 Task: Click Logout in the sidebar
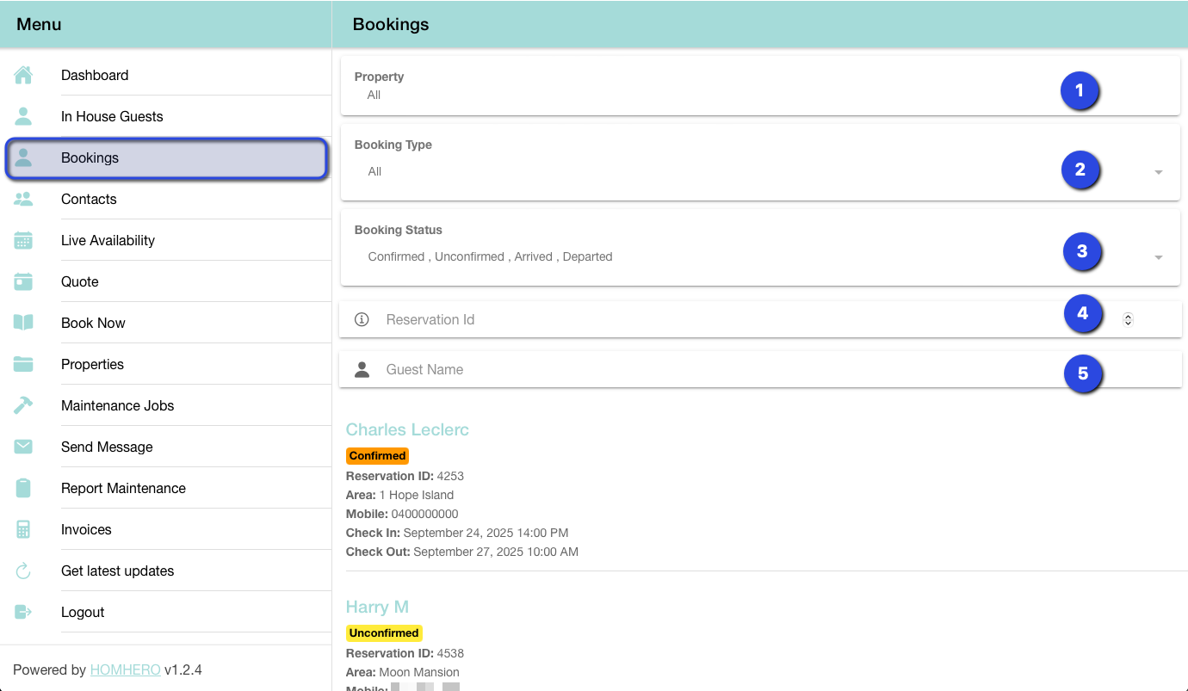pos(83,613)
